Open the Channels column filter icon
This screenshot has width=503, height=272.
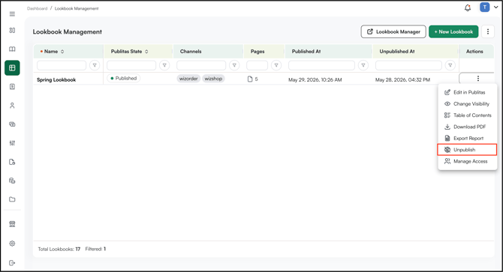point(234,65)
